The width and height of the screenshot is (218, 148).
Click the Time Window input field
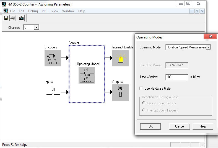coord(177,77)
